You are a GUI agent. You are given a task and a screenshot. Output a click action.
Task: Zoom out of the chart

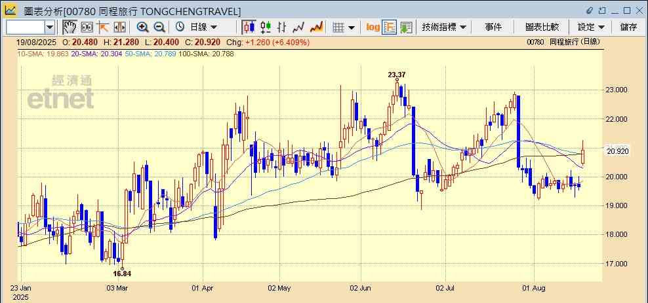tap(159, 27)
